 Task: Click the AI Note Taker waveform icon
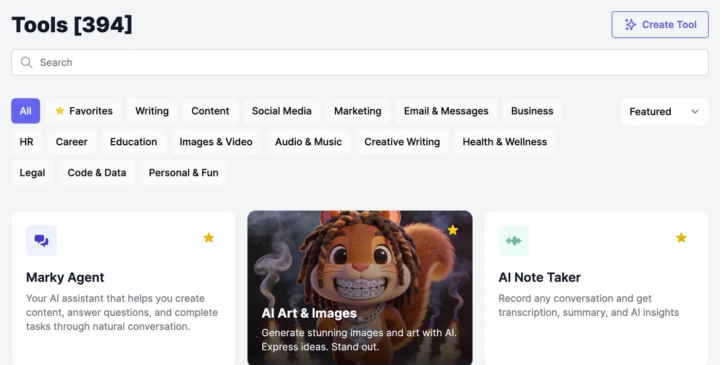(514, 241)
